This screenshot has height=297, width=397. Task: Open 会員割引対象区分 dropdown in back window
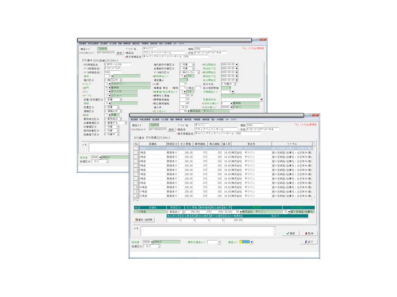coord(193,68)
